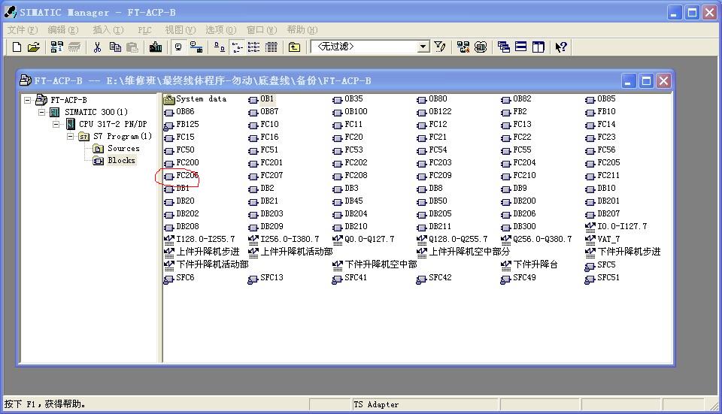Switch to Large Icons view
The width and height of the screenshot is (722, 414).
tap(220, 47)
